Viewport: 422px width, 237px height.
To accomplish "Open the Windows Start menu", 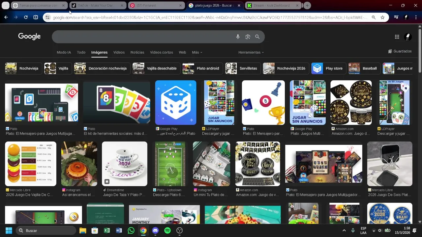I will [9, 230].
